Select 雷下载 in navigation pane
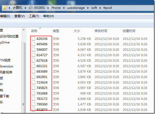The image size is (155, 114). pyautogui.click(x=4, y=96)
